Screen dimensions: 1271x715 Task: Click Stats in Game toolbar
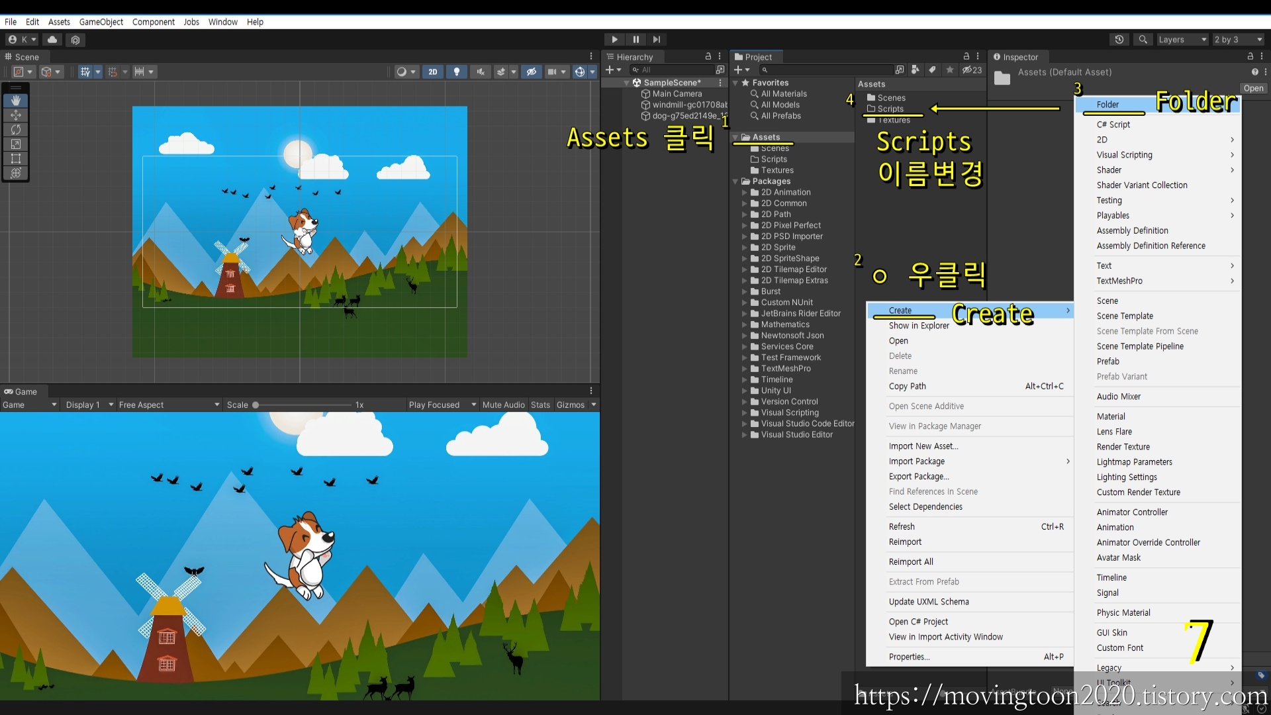(540, 405)
